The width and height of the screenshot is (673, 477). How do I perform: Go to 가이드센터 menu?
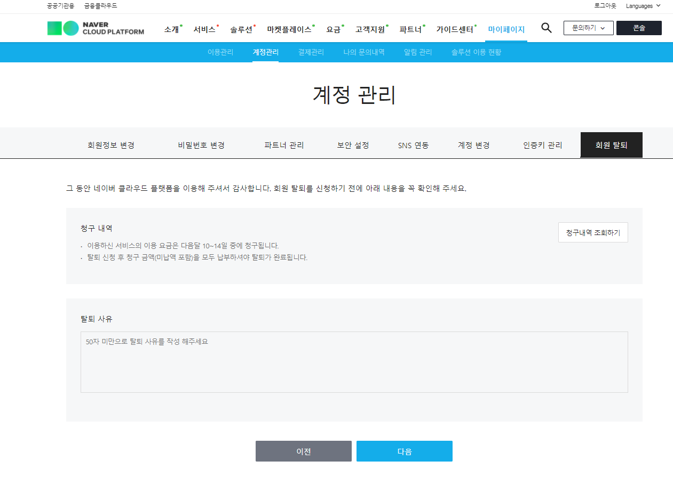pos(455,29)
